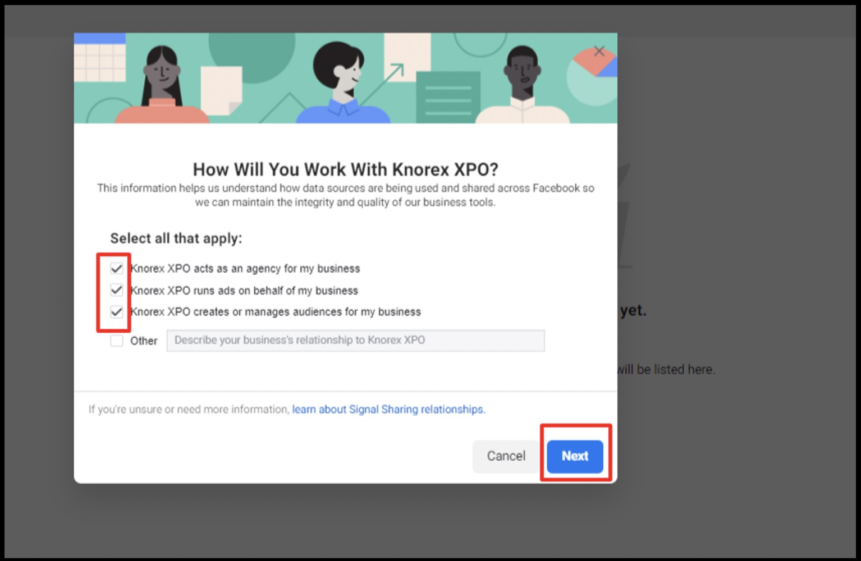The width and height of the screenshot is (861, 561).
Task: Uncheck the runs ads on behalf checkbox
Action: tap(117, 290)
